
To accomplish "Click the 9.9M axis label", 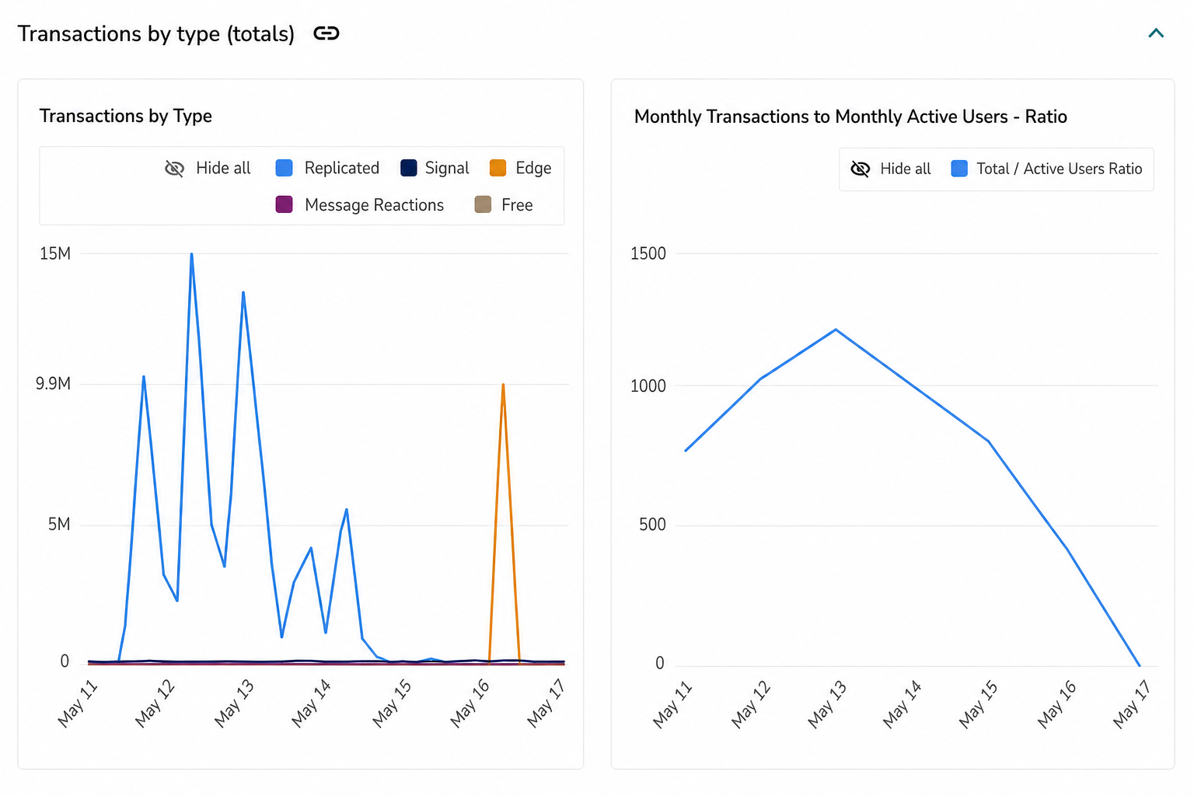I will (53, 383).
